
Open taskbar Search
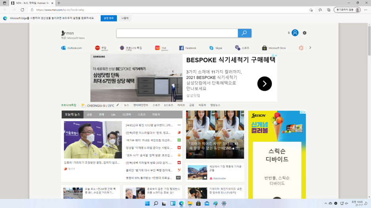(x=156, y=204)
